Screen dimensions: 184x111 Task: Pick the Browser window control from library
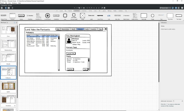(12, 16)
